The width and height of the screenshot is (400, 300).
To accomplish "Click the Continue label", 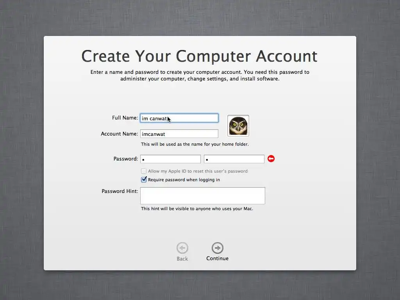I will [x=217, y=259].
